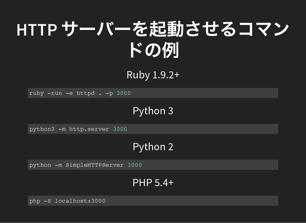Image resolution: width=306 pixels, height=223 pixels.
Task: Click the 'Python 3' heading
Action: 153,111
